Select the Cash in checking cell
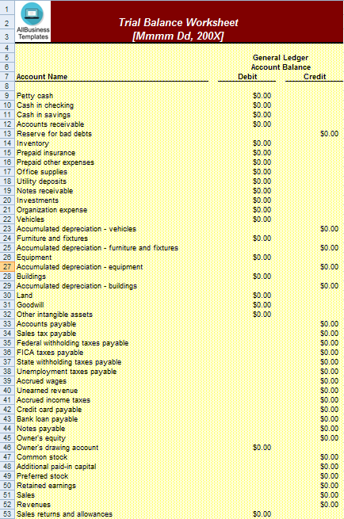The image size is (344, 519). coord(45,105)
